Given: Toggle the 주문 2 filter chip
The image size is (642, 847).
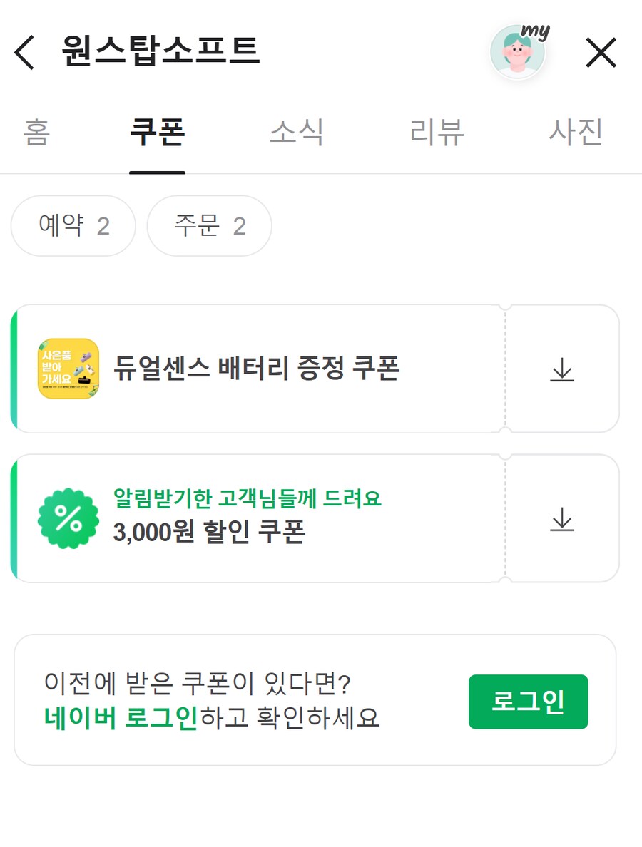Looking at the screenshot, I should (x=208, y=226).
